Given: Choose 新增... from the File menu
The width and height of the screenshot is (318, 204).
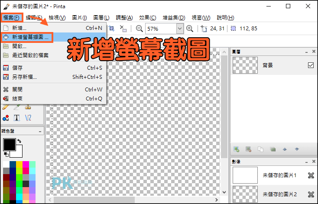Looking at the screenshot, I should tap(54, 28).
